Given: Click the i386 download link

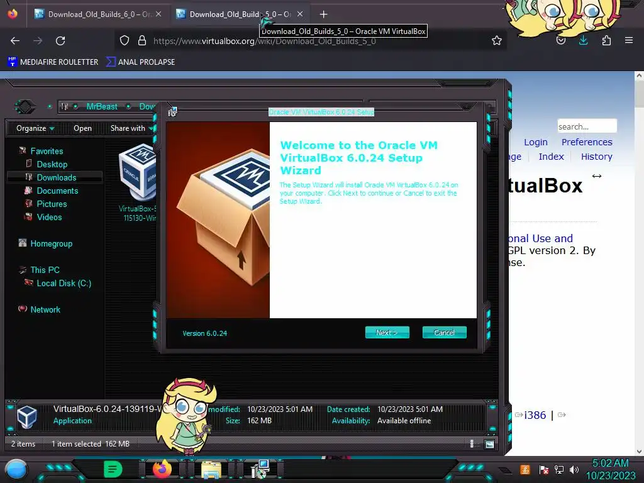Looking at the screenshot, I should pyautogui.click(x=535, y=415).
